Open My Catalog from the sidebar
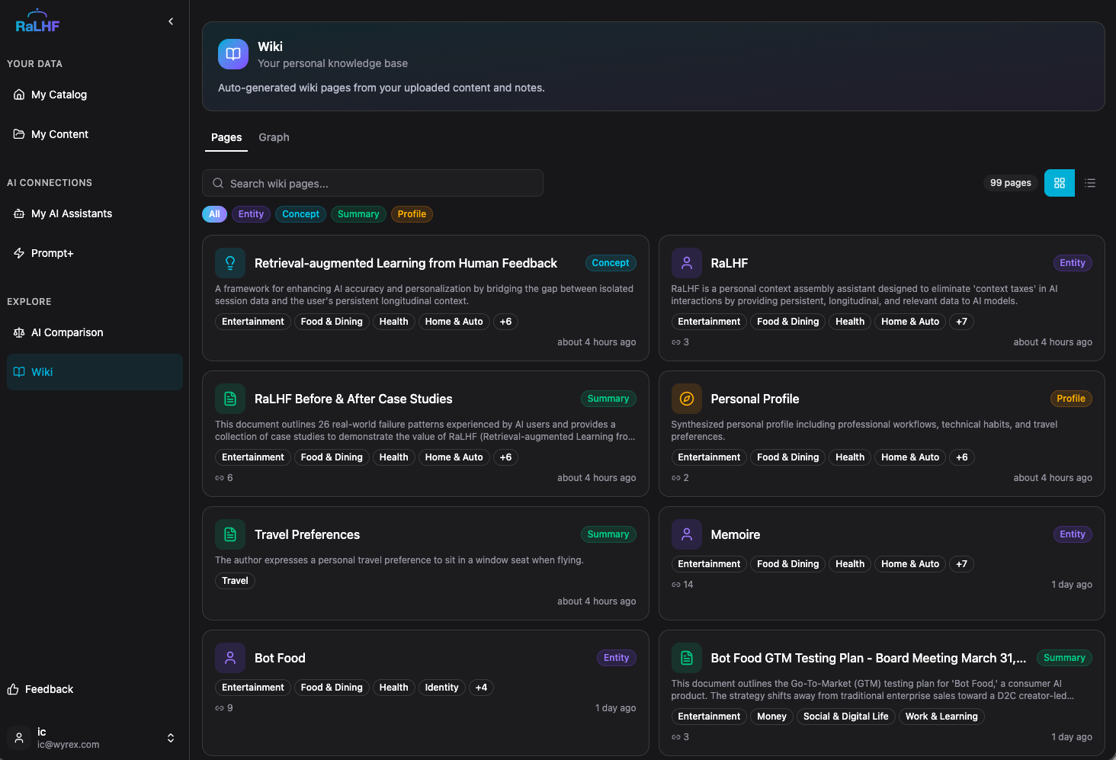Screen dimensions: 1116x760 [x=58, y=94]
